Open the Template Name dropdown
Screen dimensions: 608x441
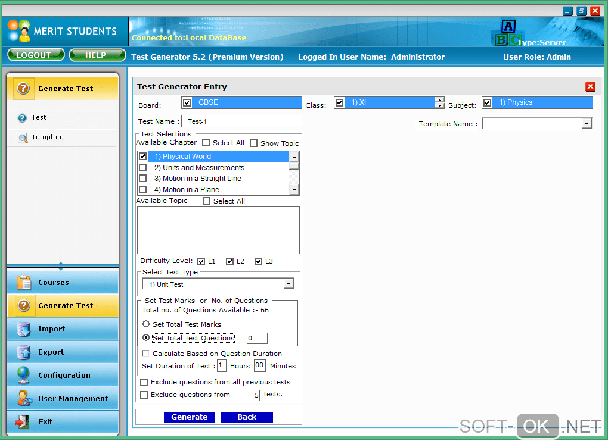(587, 124)
